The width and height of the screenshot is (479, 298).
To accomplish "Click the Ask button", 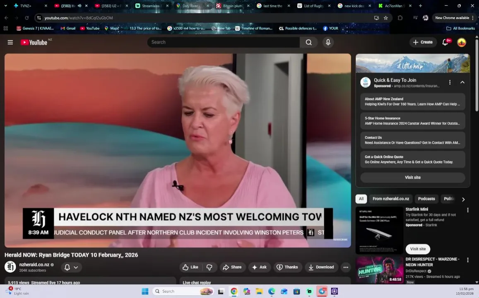I will 259,267.
